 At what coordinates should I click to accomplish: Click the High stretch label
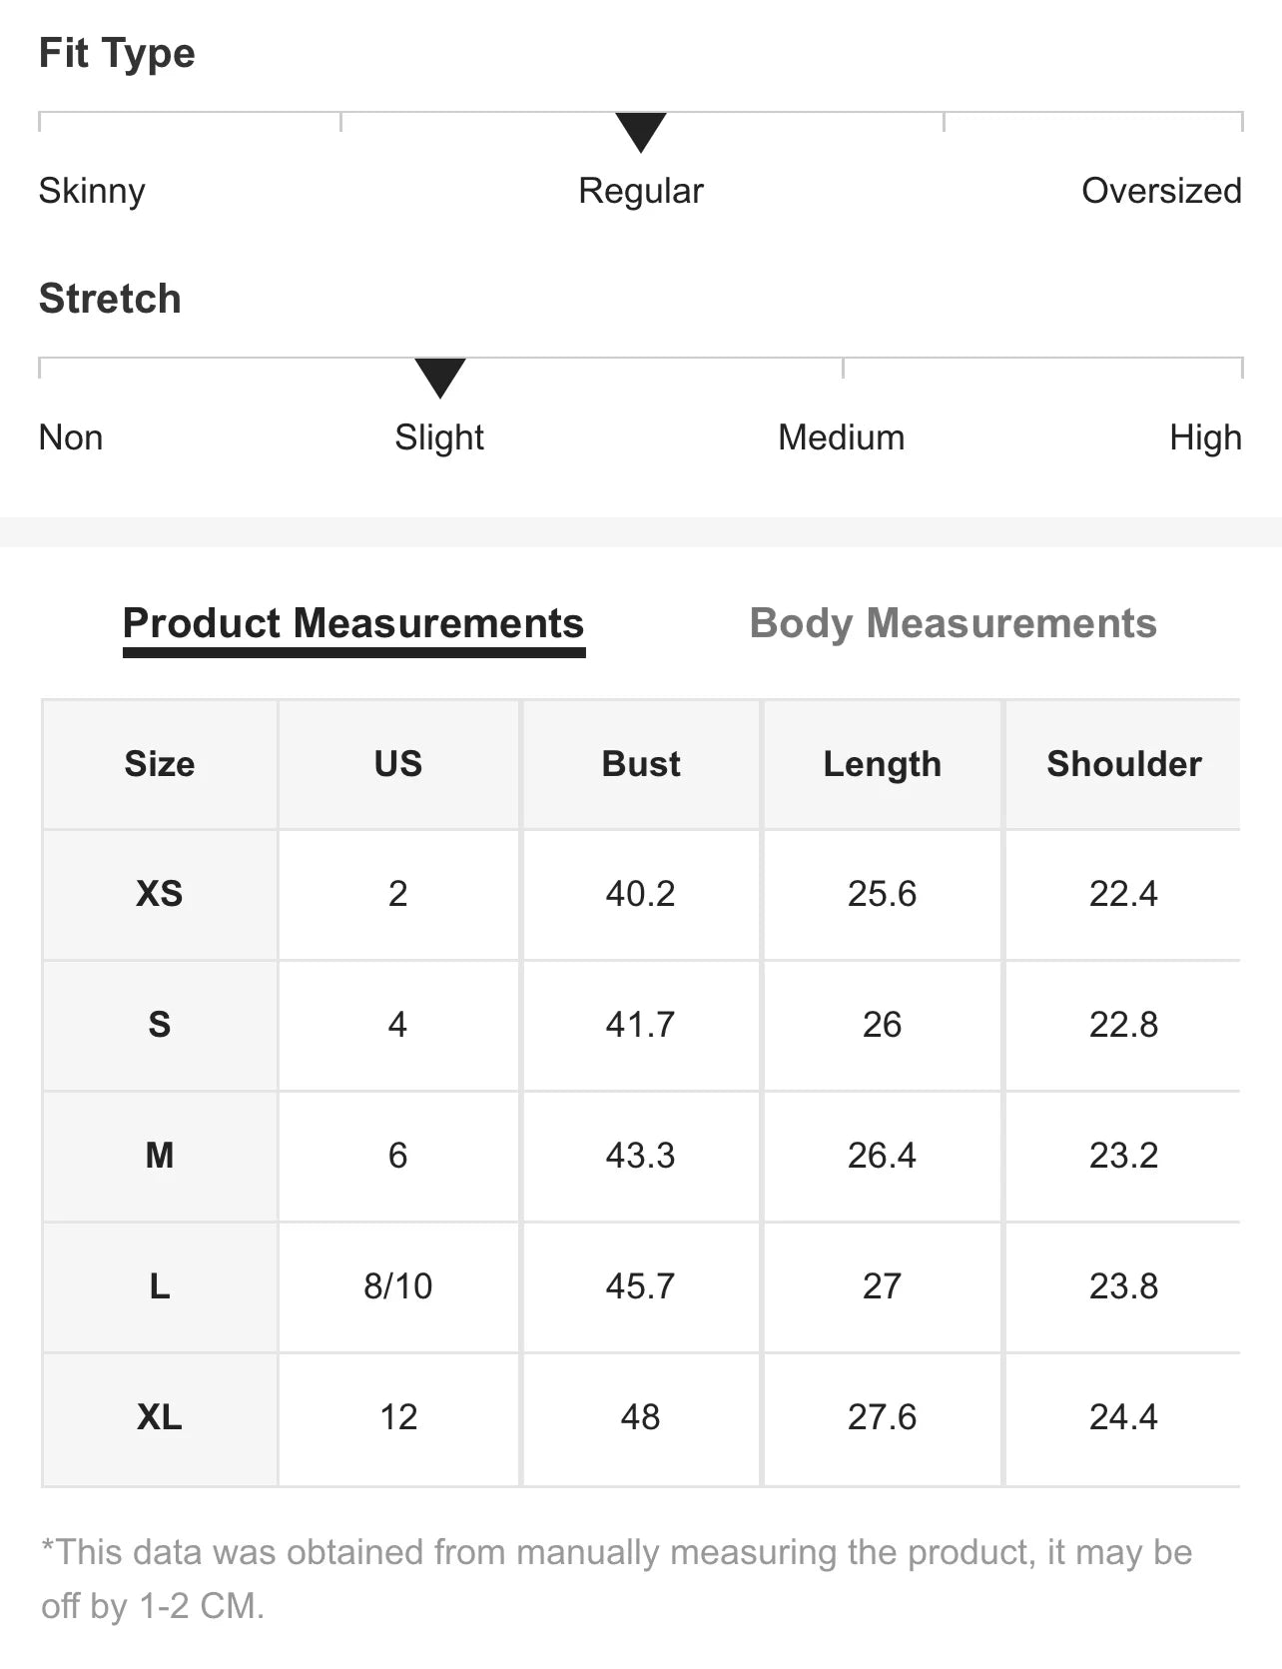pyautogui.click(x=1205, y=437)
